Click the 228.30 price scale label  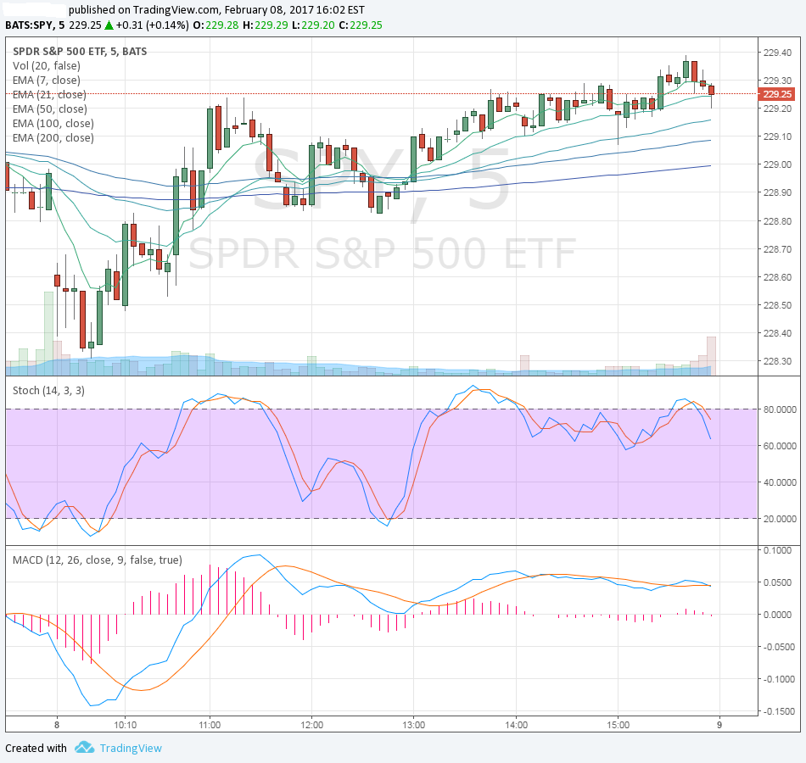pyautogui.click(x=777, y=361)
